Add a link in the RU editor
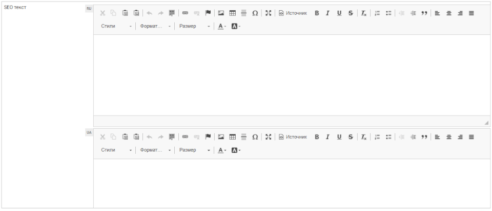Viewport: 492px width, 211px height. 185,13
